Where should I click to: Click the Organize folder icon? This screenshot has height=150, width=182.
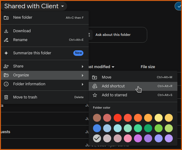coord(6,75)
